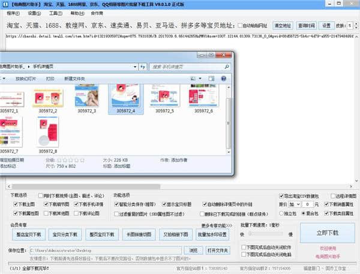Select thumbnail 305972_2
Viewport: 360px width, 274px height.
(x=47, y=100)
